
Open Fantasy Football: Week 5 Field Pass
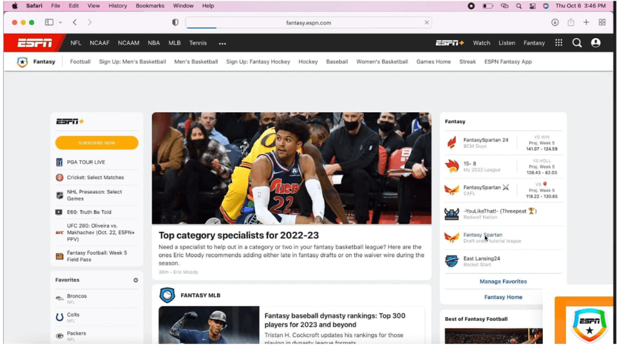tap(97, 256)
